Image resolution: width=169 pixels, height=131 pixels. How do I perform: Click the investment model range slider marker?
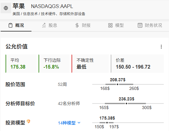[x=107, y=123]
